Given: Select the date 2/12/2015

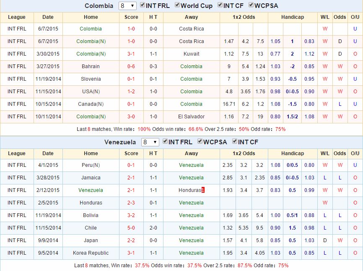Looking at the screenshot, I should coord(48,190).
